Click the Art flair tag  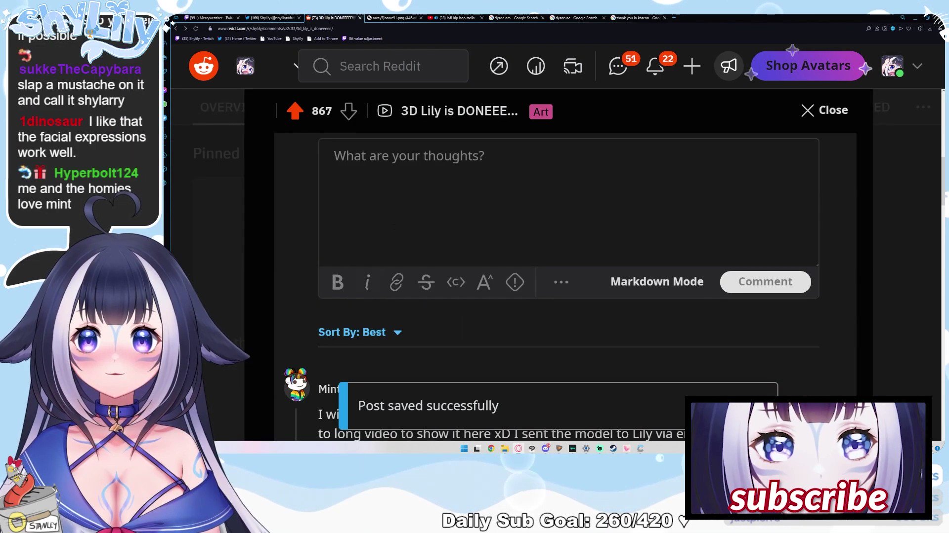point(541,112)
